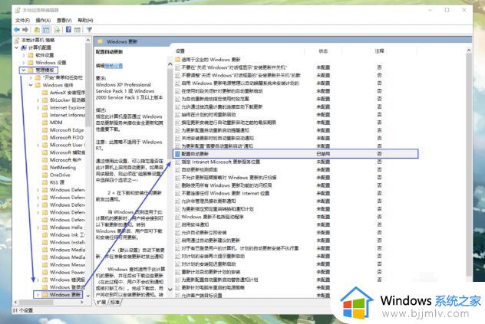Switch to the 扩展 tab

(101, 302)
